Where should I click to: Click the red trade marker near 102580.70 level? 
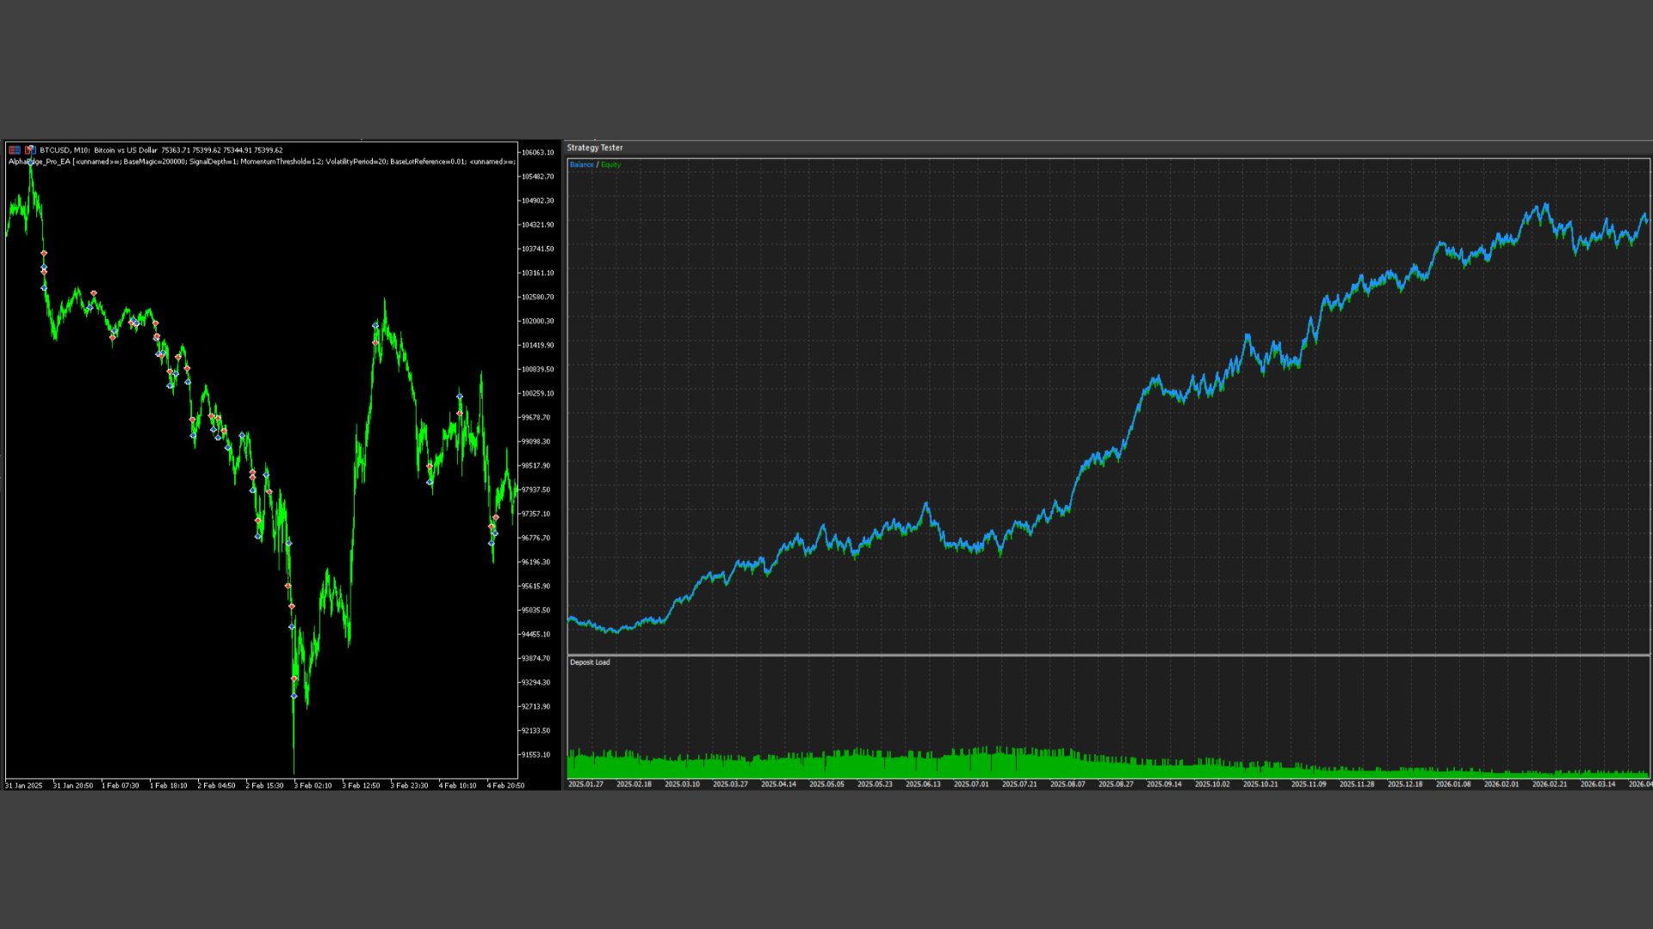tap(94, 293)
